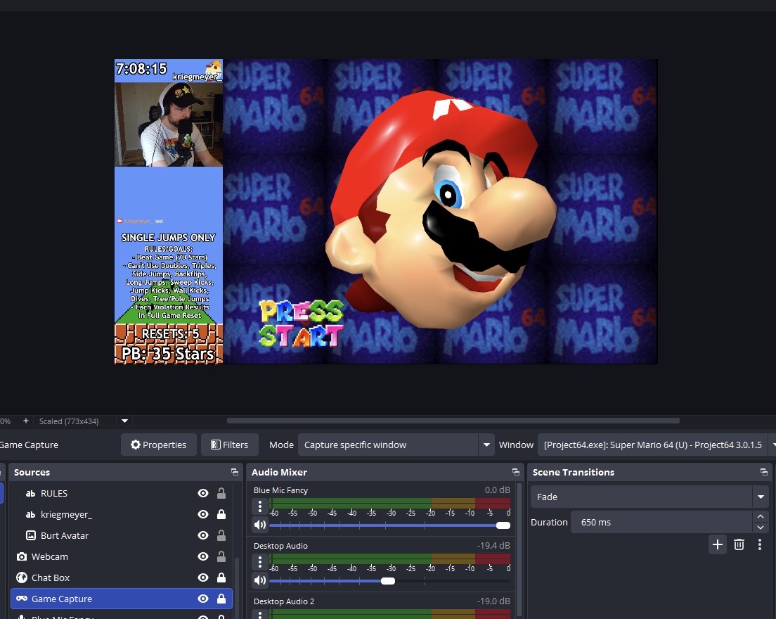Unlock the Game Capture source
The width and height of the screenshot is (776, 619).
click(x=221, y=599)
